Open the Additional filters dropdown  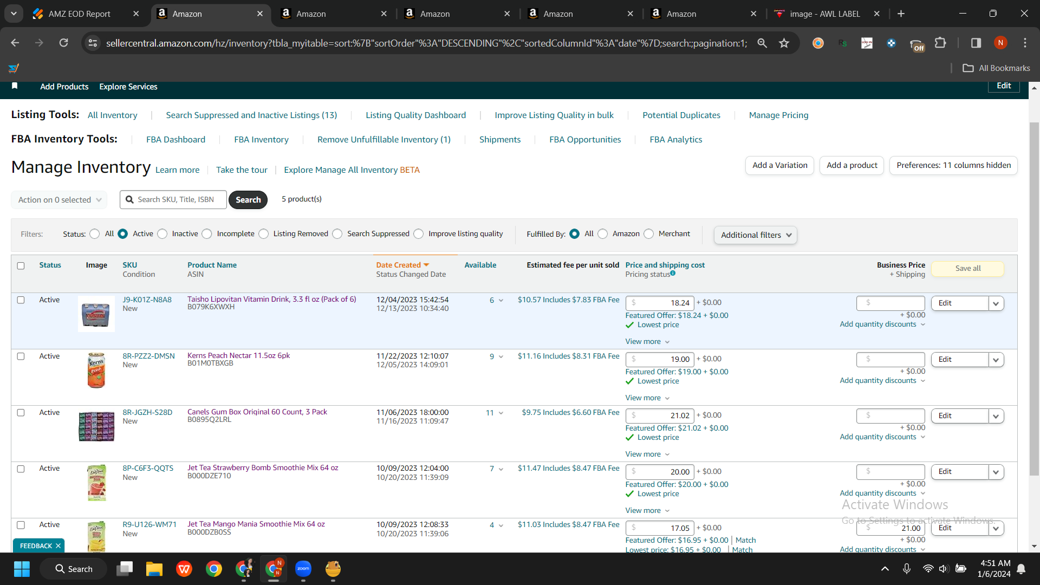(x=756, y=235)
